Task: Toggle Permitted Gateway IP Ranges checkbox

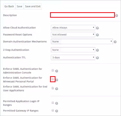Action: (53, 110)
